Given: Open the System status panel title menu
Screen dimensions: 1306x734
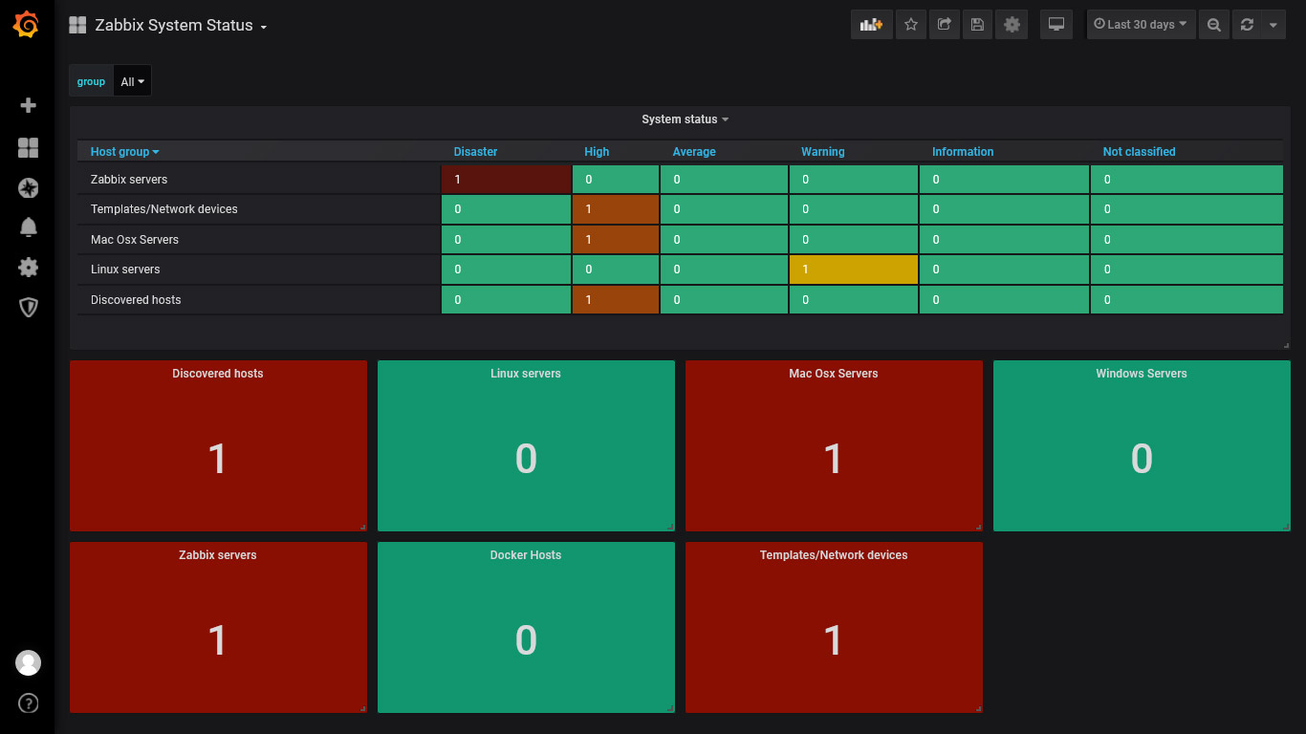Looking at the screenshot, I should click(x=685, y=119).
